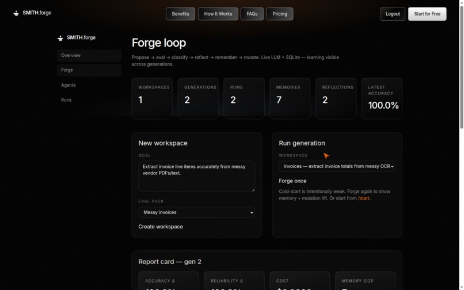Click the Reliability Δ metric label
This screenshot has width=464, height=290.
click(x=227, y=281)
